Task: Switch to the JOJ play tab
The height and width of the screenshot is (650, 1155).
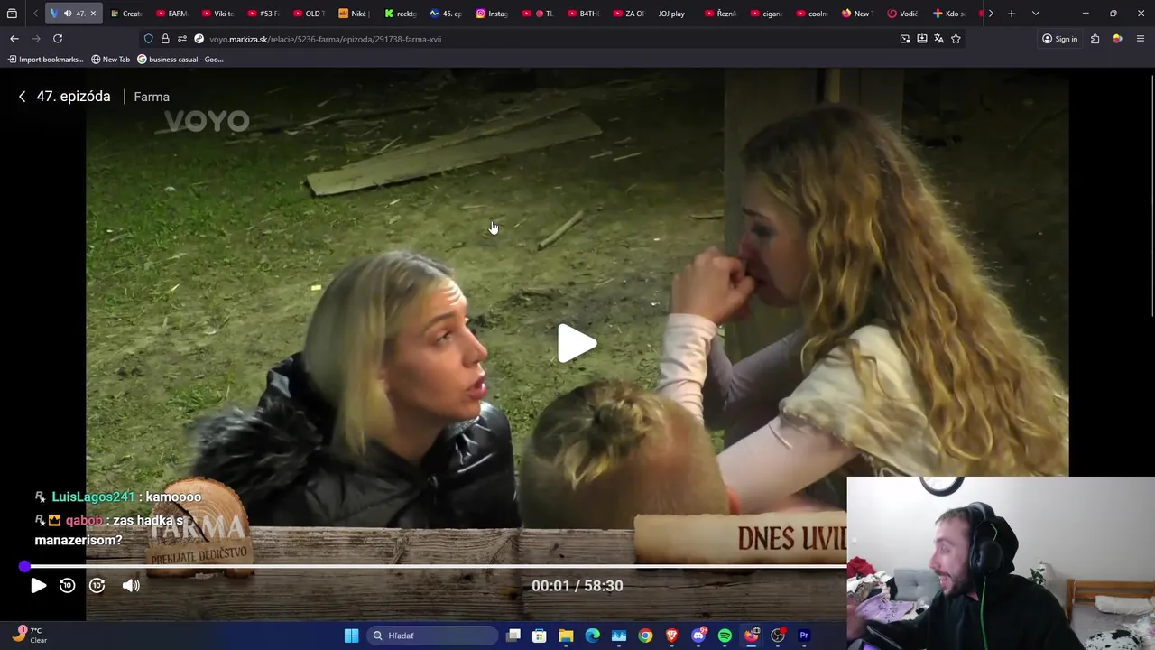Action: (x=672, y=14)
